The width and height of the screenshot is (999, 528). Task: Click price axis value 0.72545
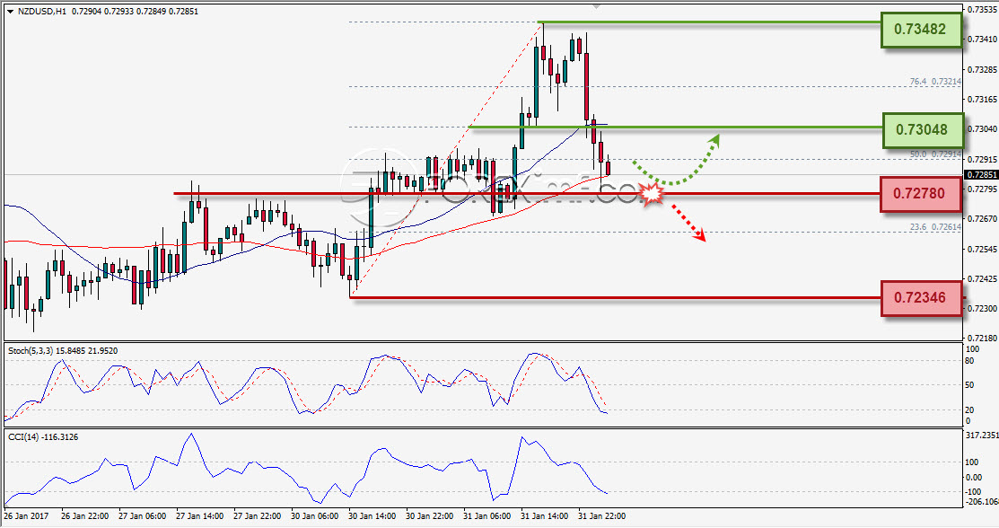[982, 250]
